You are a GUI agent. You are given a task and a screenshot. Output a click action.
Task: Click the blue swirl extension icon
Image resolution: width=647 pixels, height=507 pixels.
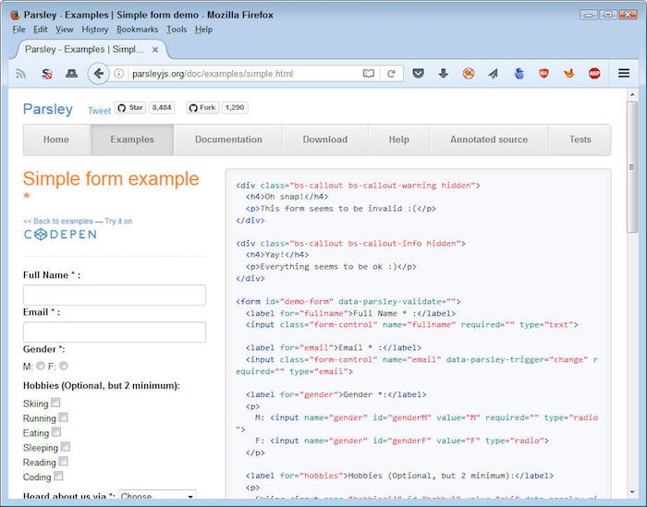(x=519, y=74)
